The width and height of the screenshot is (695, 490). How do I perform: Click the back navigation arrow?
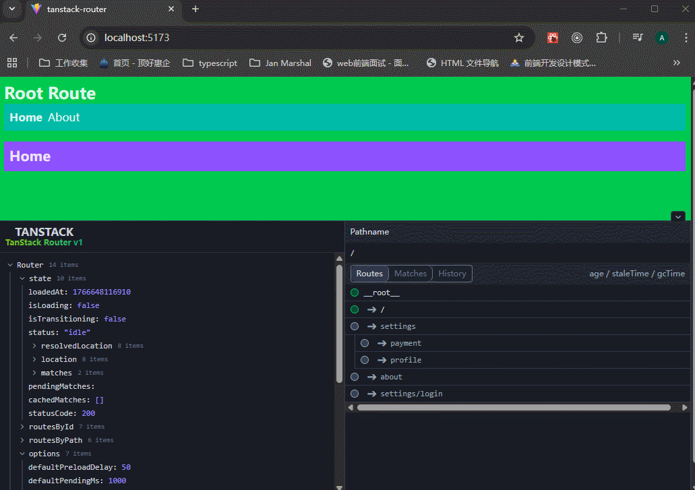tap(13, 38)
